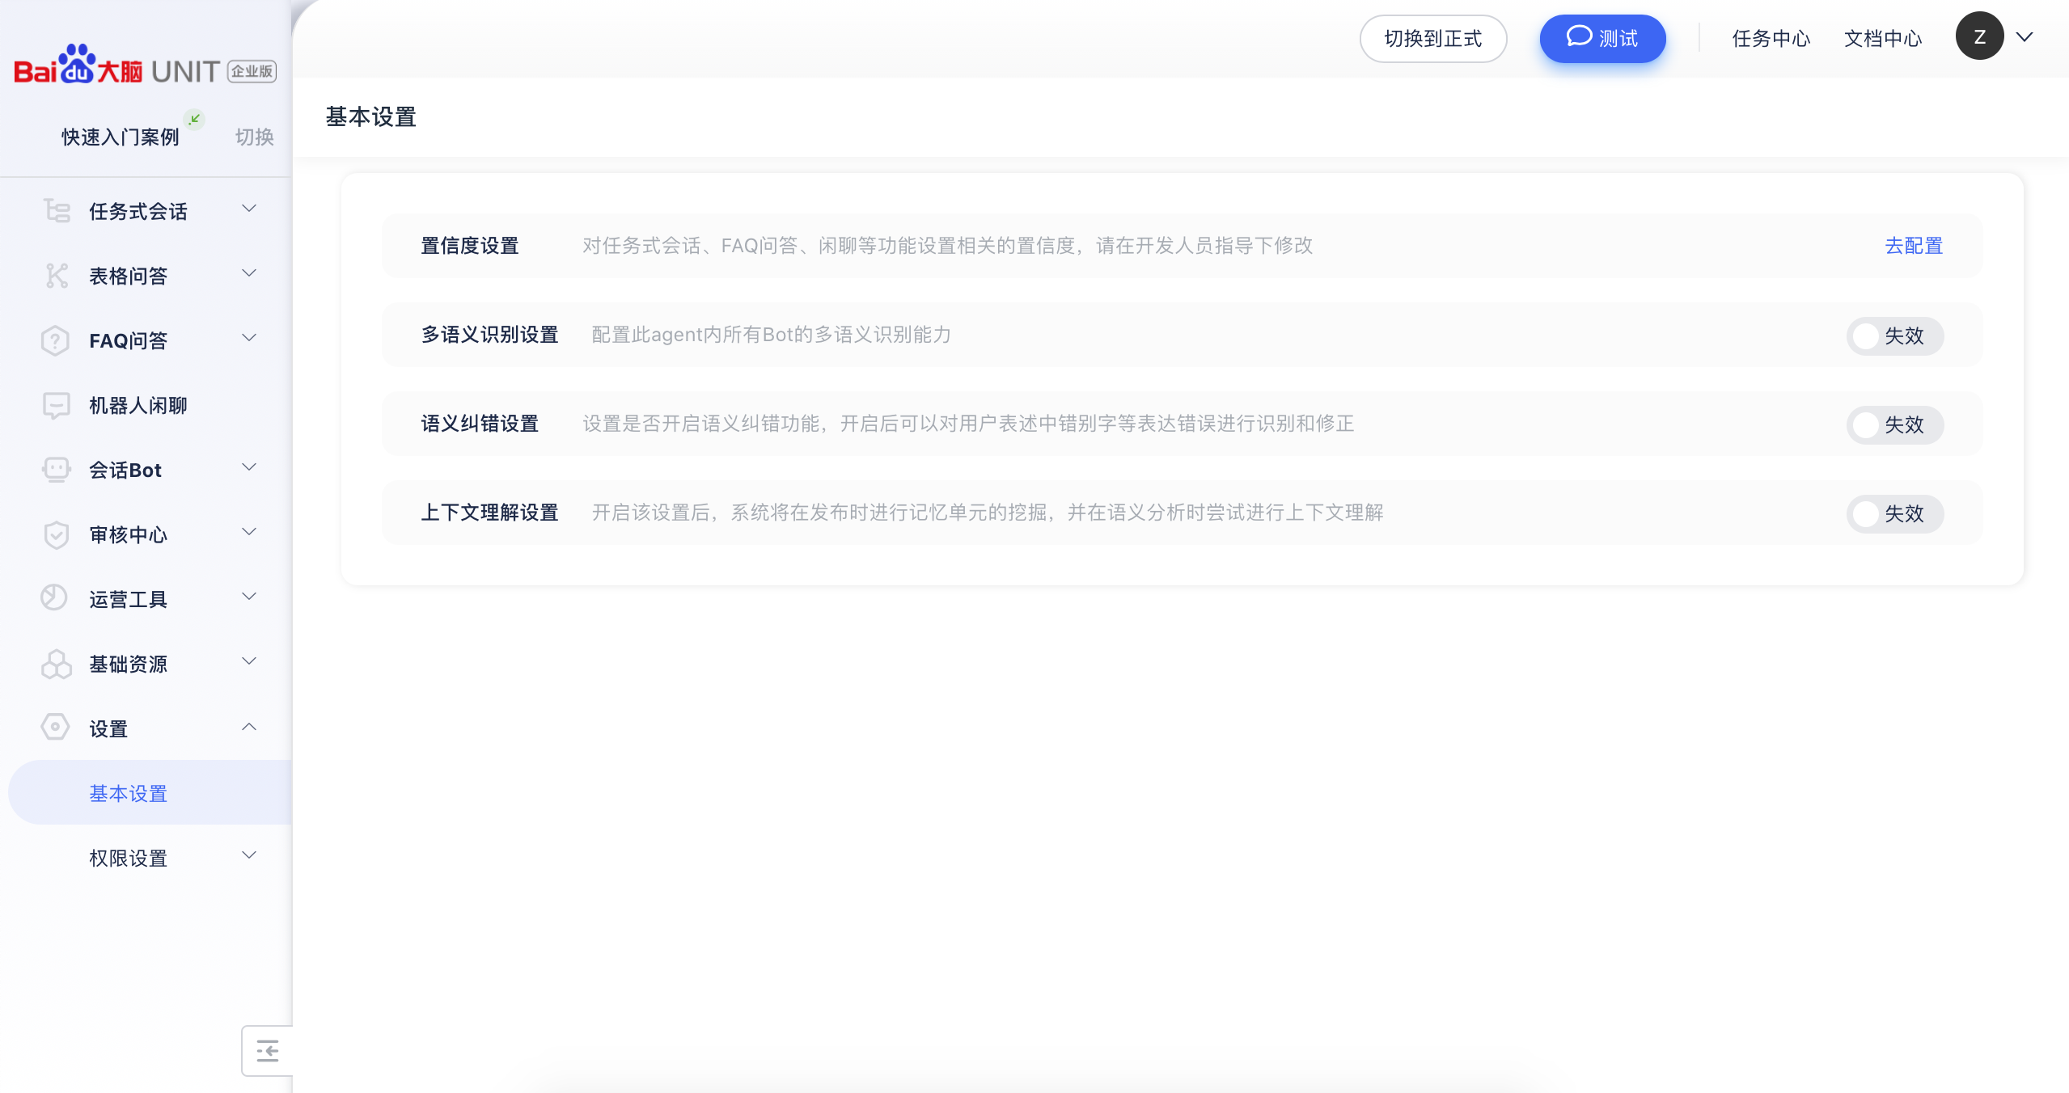2069x1093 pixels.
Task: Click the 多语义识别设置 row label
Action: (x=489, y=335)
